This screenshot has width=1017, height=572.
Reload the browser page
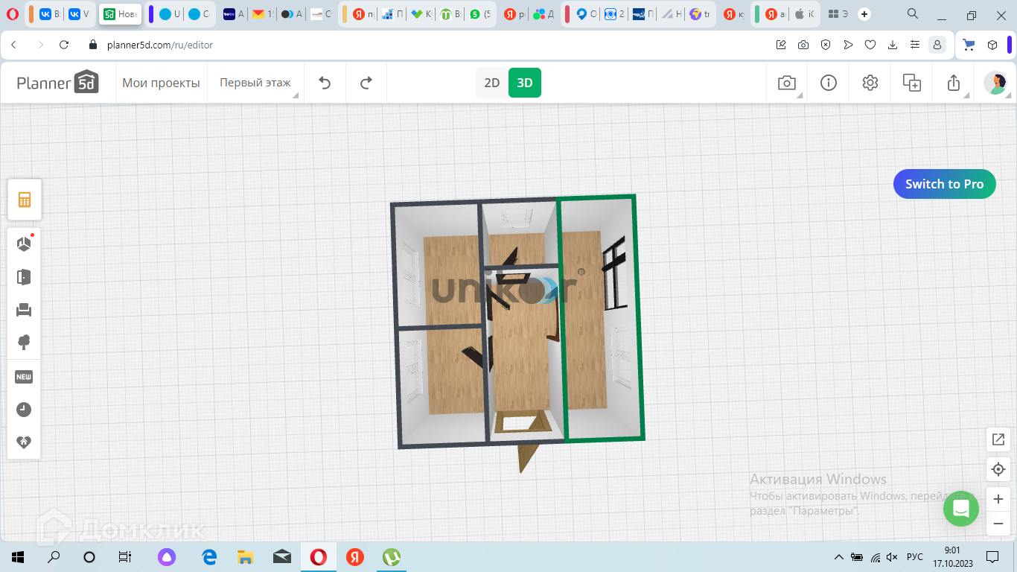click(x=64, y=45)
